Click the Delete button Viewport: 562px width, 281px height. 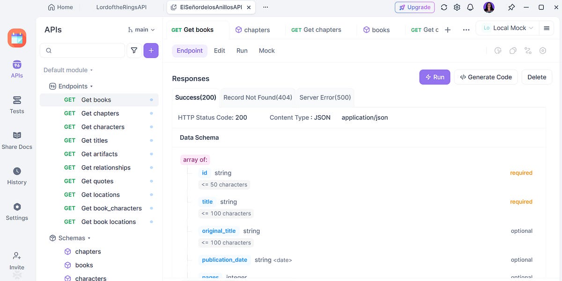[537, 77]
